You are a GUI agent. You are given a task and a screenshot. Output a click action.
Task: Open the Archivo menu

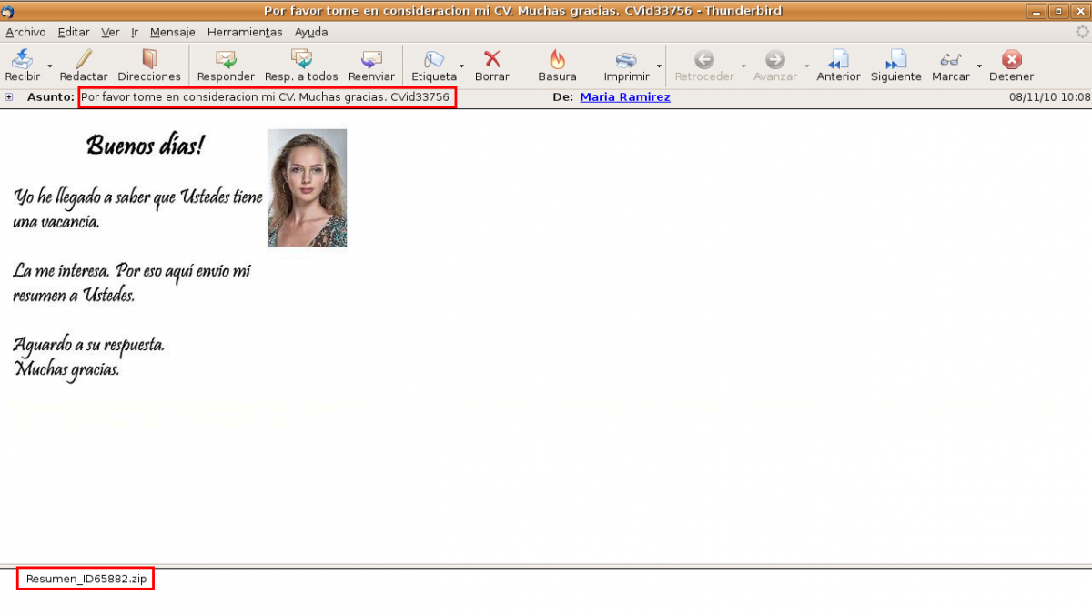pos(25,32)
